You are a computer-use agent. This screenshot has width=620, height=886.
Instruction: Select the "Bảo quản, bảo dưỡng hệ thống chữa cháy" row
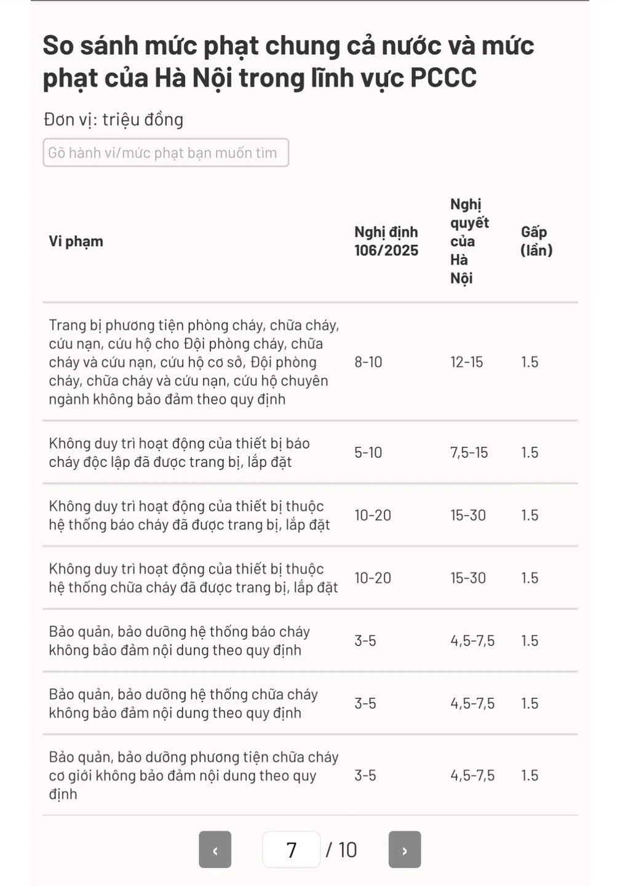[x=183, y=703]
